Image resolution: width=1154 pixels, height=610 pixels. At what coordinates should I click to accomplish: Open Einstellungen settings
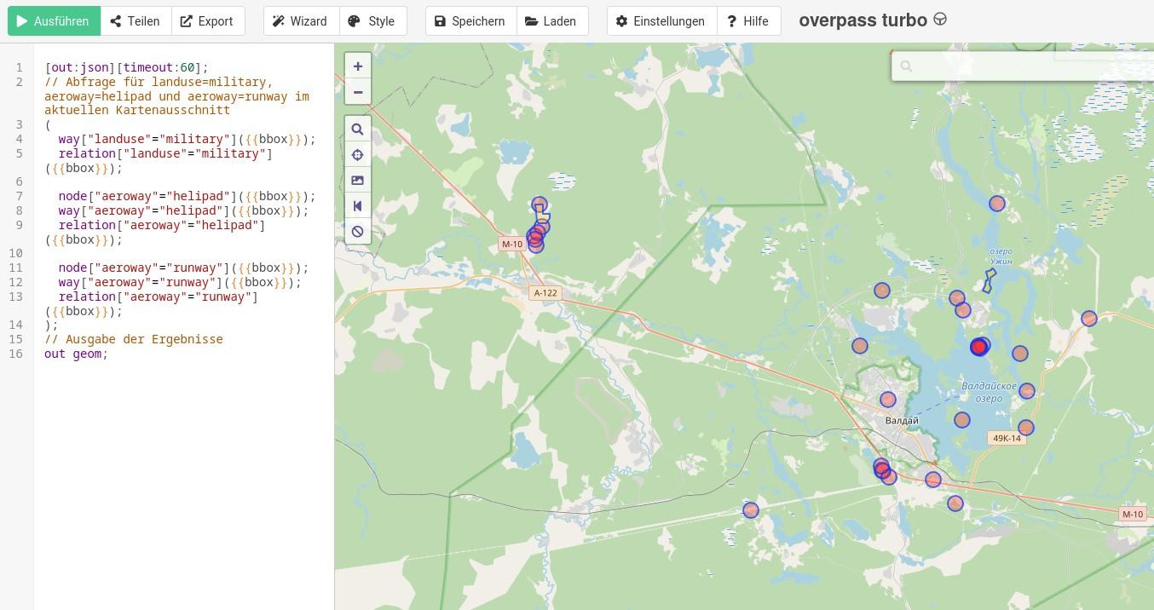click(661, 21)
